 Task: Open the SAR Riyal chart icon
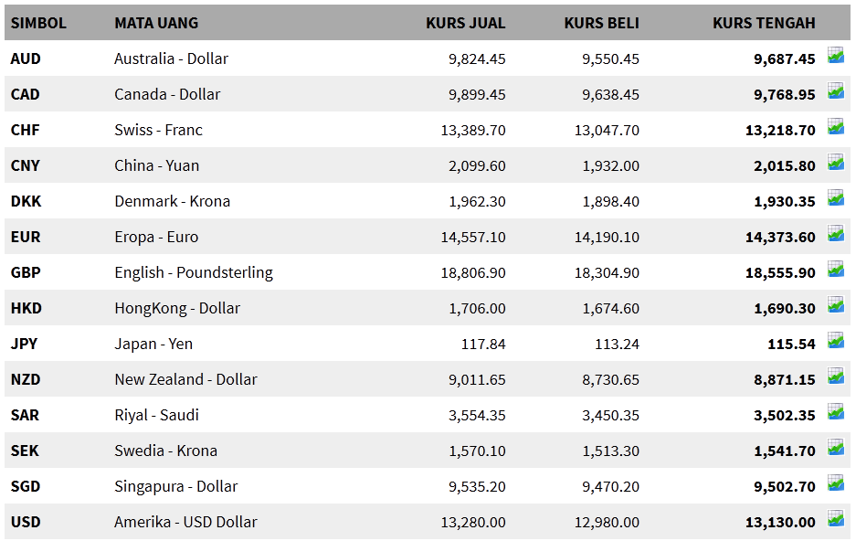(836, 411)
